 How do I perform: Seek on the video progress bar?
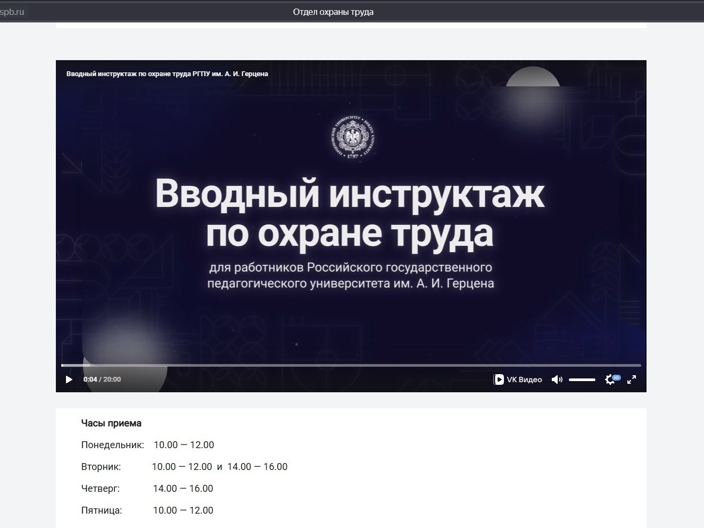pyautogui.click(x=351, y=365)
